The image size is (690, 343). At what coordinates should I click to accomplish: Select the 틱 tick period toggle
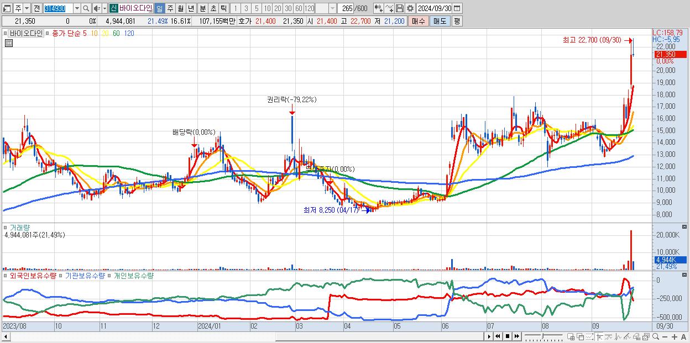[223, 9]
